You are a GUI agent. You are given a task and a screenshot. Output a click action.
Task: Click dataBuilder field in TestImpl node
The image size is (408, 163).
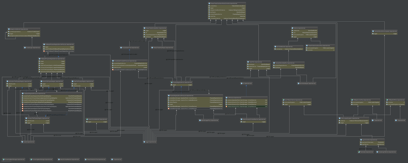304,31
